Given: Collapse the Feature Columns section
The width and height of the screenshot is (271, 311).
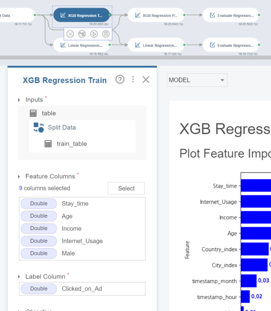Looking at the screenshot, I should click(19, 176).
